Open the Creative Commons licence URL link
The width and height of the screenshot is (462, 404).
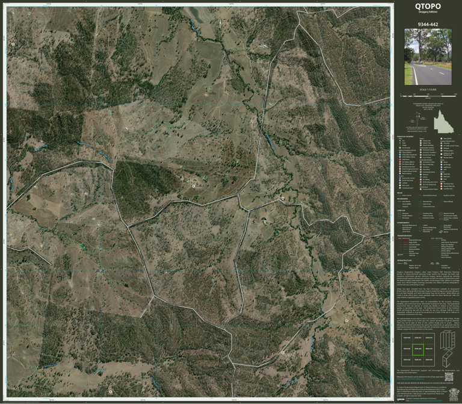coord(425,400)
